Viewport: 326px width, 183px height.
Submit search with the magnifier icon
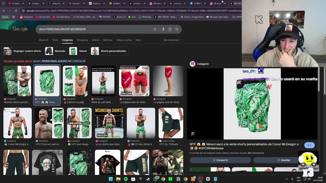177,29
